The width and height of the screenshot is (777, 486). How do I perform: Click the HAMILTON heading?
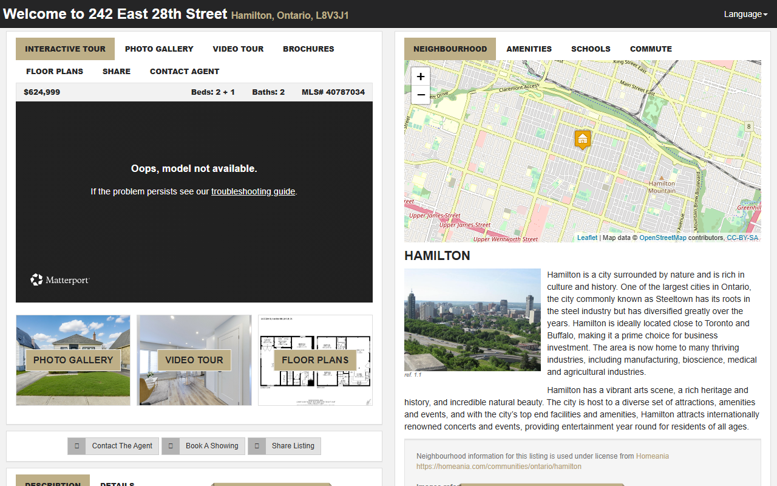(x=437, y=256)
